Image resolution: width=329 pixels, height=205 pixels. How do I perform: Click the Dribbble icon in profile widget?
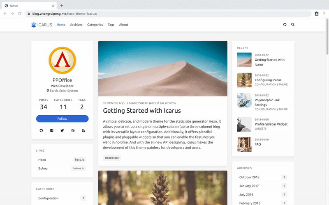pyautogui.click(x=73, y=130)
